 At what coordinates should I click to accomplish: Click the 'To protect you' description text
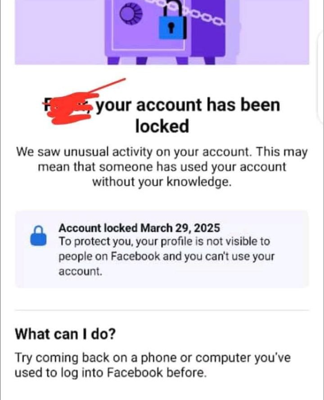click(x=166, y=256)
